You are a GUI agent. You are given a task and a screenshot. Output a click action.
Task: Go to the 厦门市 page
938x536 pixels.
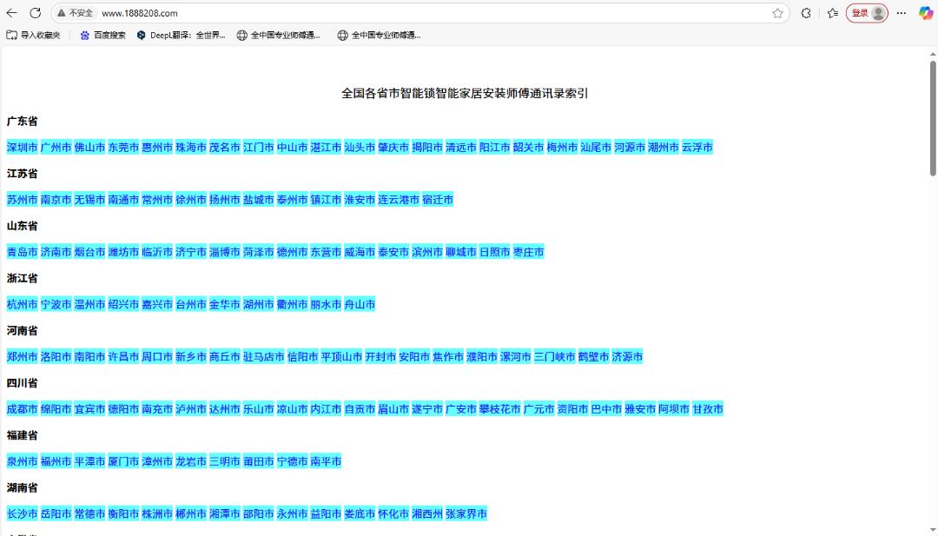pos(123,462)
